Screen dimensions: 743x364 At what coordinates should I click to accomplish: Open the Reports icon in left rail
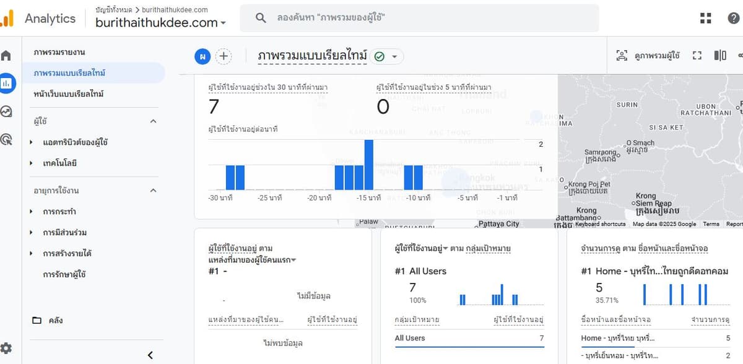click(x=7, y=83)
